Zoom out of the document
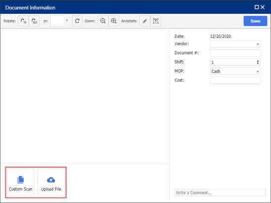The image size is (271, 203). (103, 21)
